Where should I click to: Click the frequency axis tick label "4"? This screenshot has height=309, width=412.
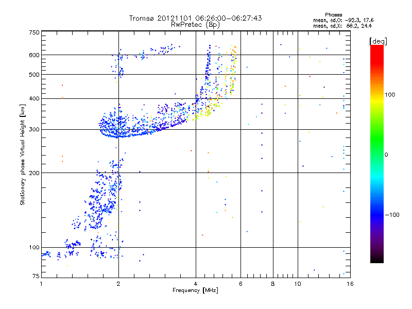point(196,284)
